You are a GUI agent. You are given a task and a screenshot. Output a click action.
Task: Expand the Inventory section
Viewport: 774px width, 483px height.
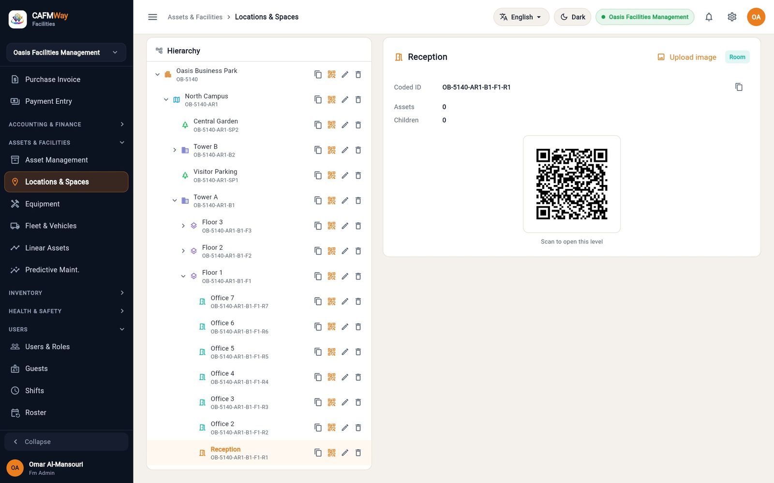point(66,293)
